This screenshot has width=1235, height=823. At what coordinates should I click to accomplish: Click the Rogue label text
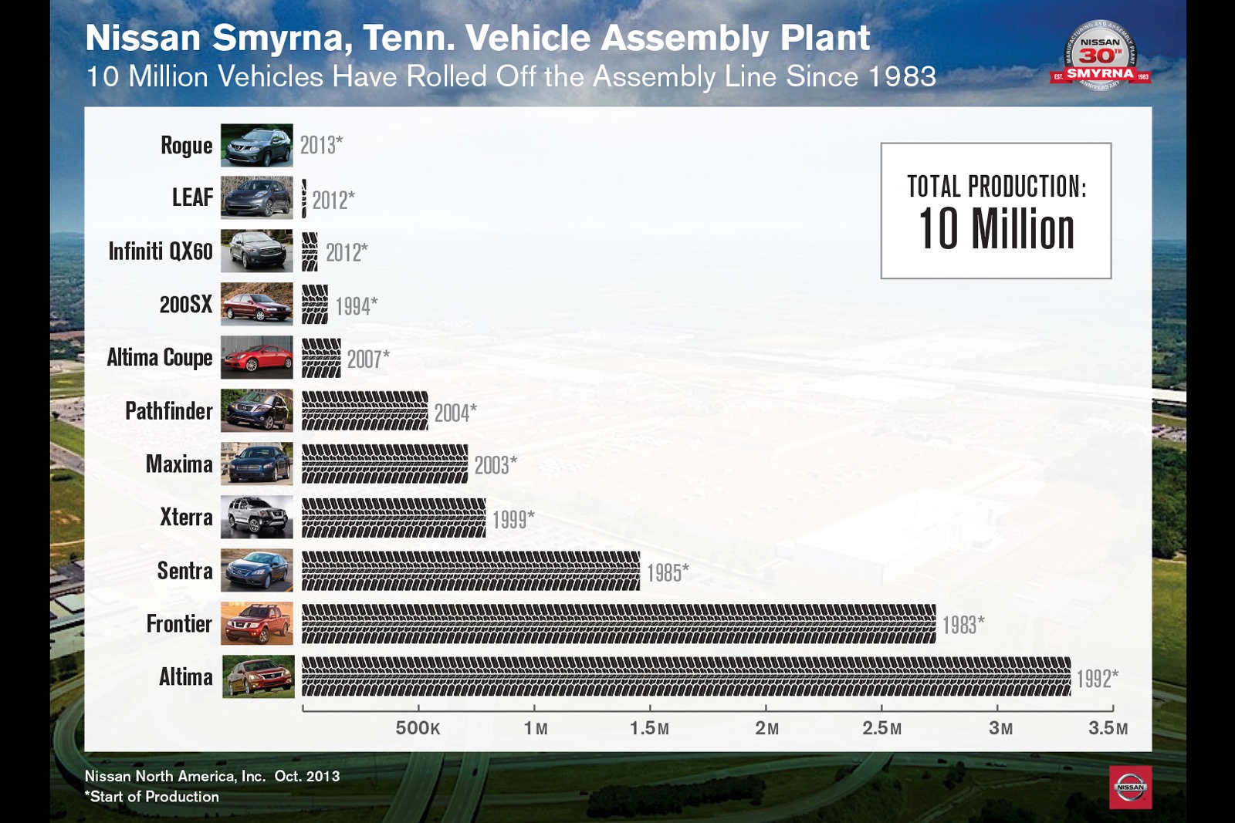pyautogui.click(x=186, y=145)
